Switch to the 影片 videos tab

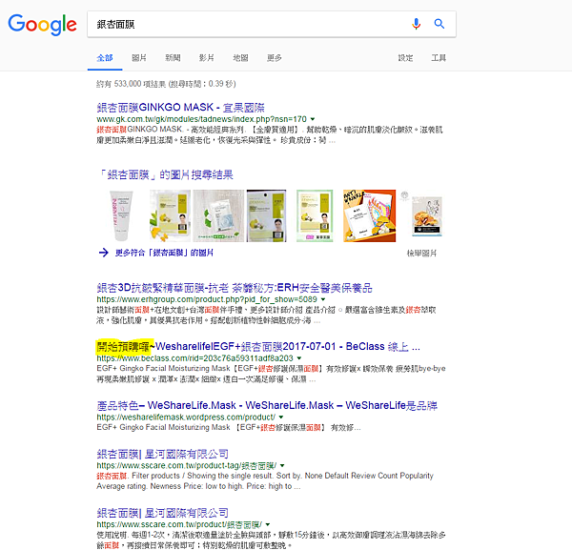pyautogui.click(x=207, y=57)
